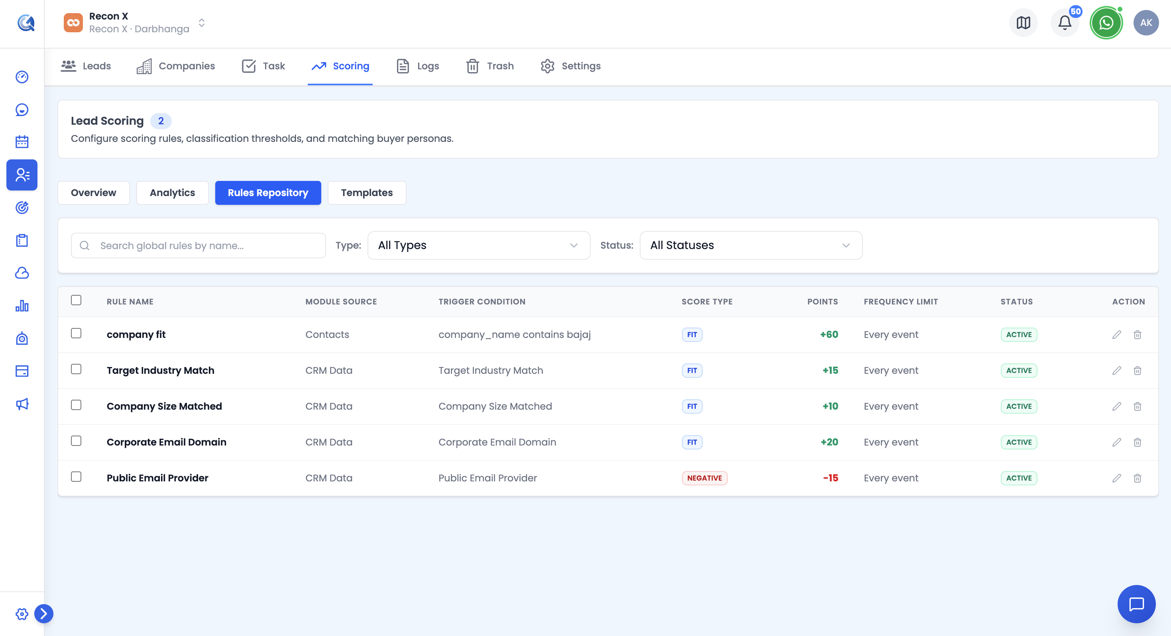Viewport: 1171px width, 636px height.
Task: Check the Public Email Provider row checkbox
Action: [76, 477]
